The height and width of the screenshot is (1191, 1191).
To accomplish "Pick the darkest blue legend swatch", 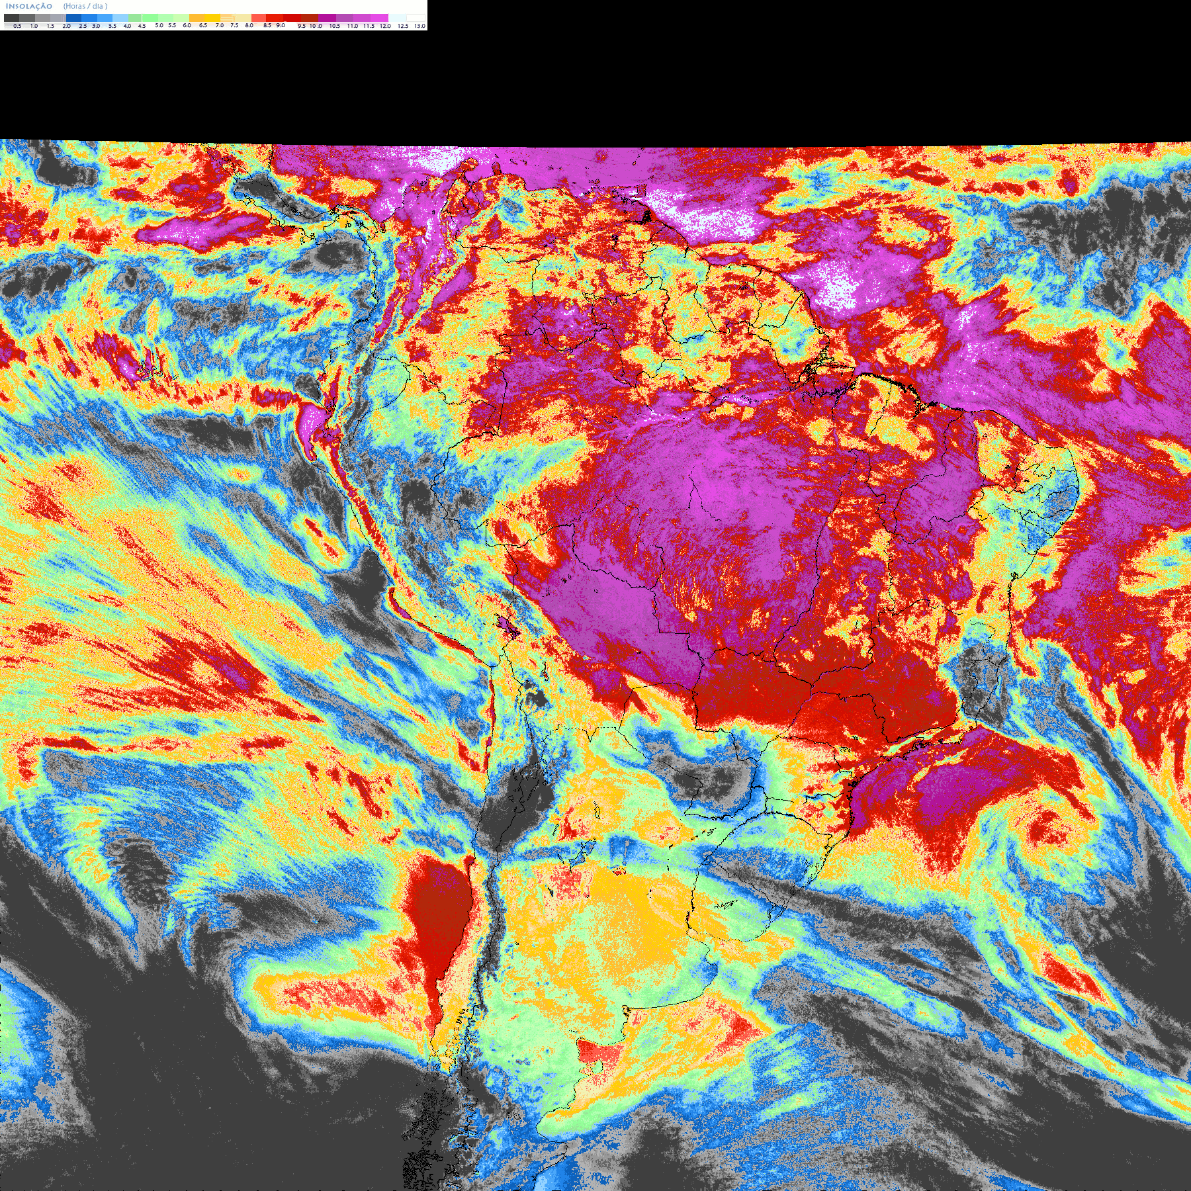I will click(73, 18).
